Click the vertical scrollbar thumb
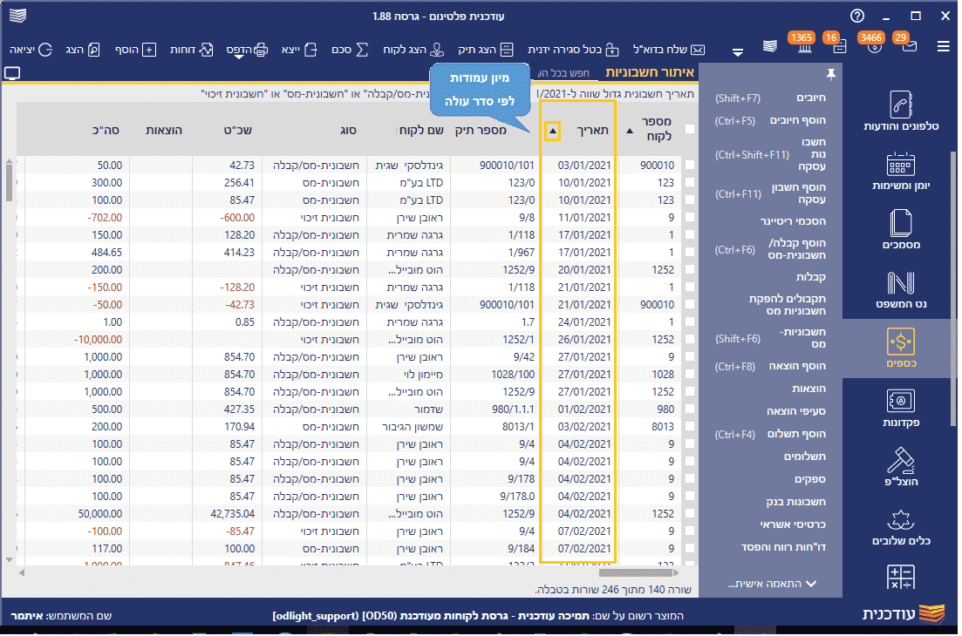962x636 pixels. [x=9, y=183]
